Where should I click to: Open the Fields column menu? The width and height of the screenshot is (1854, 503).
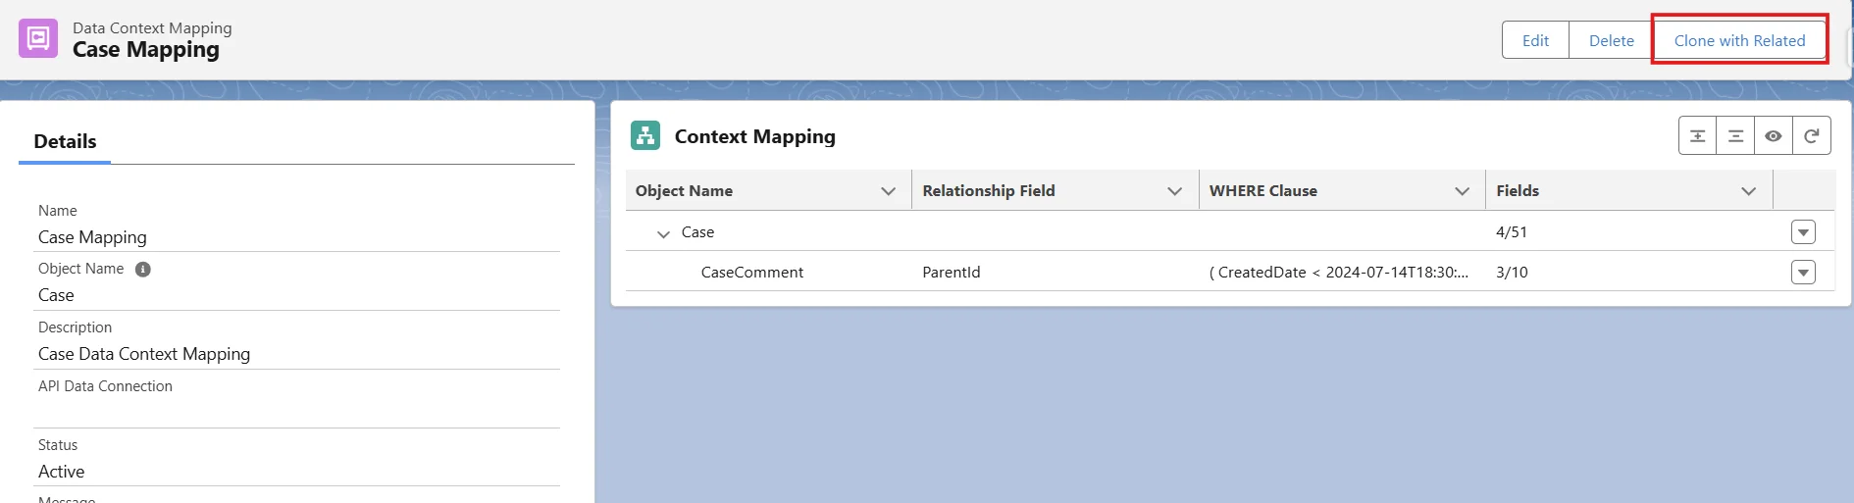1748,191
